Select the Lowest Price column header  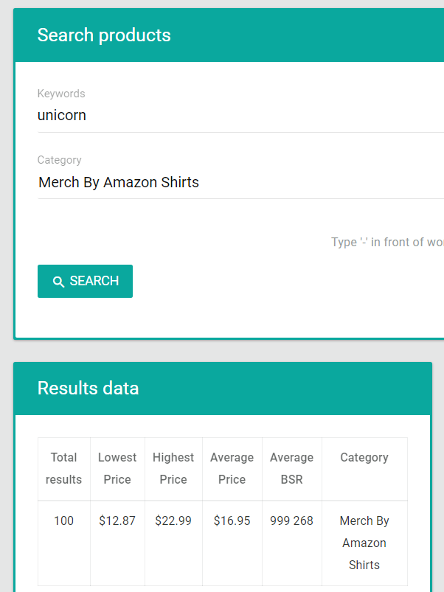pos(117,469)
